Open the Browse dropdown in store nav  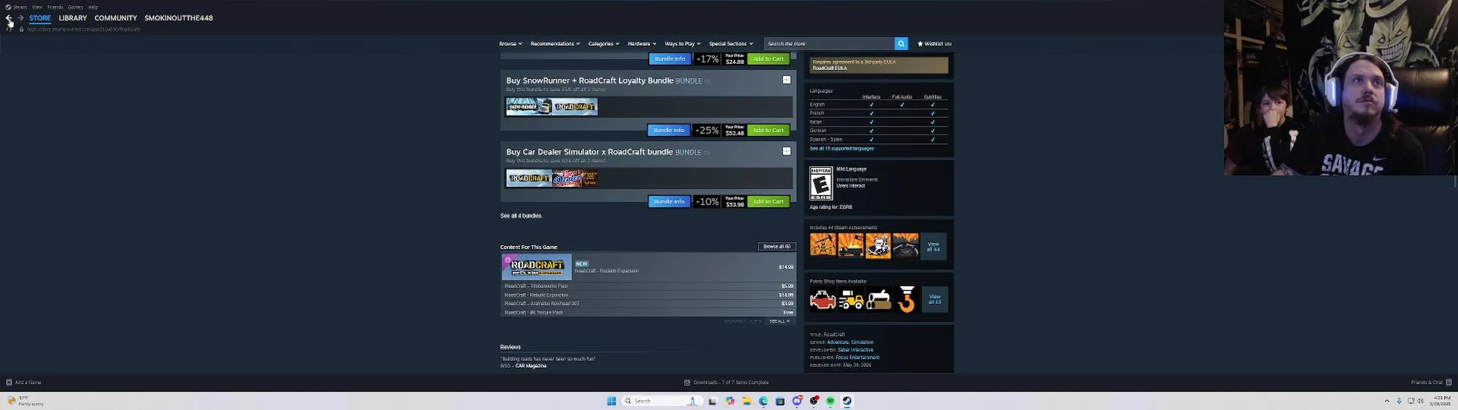[510, 43]
